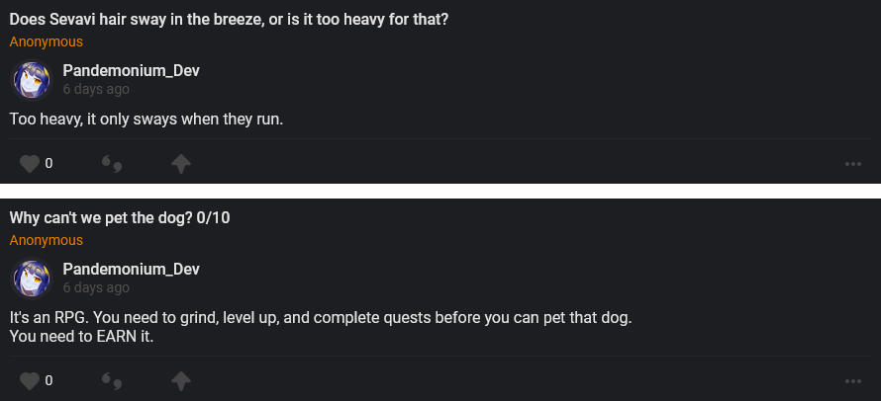
Task: Open more options for the dog answer
Action: [x=853, y=380]
